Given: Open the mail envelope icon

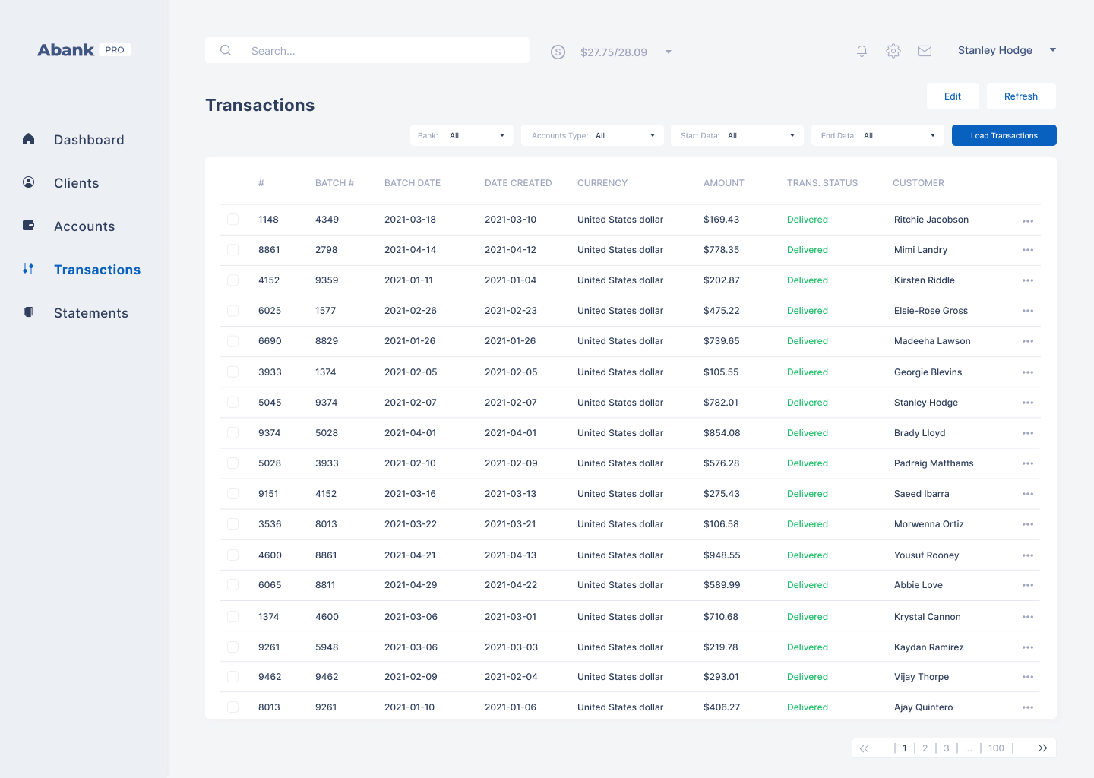Looking at the screenshot, I should [925, 51].
